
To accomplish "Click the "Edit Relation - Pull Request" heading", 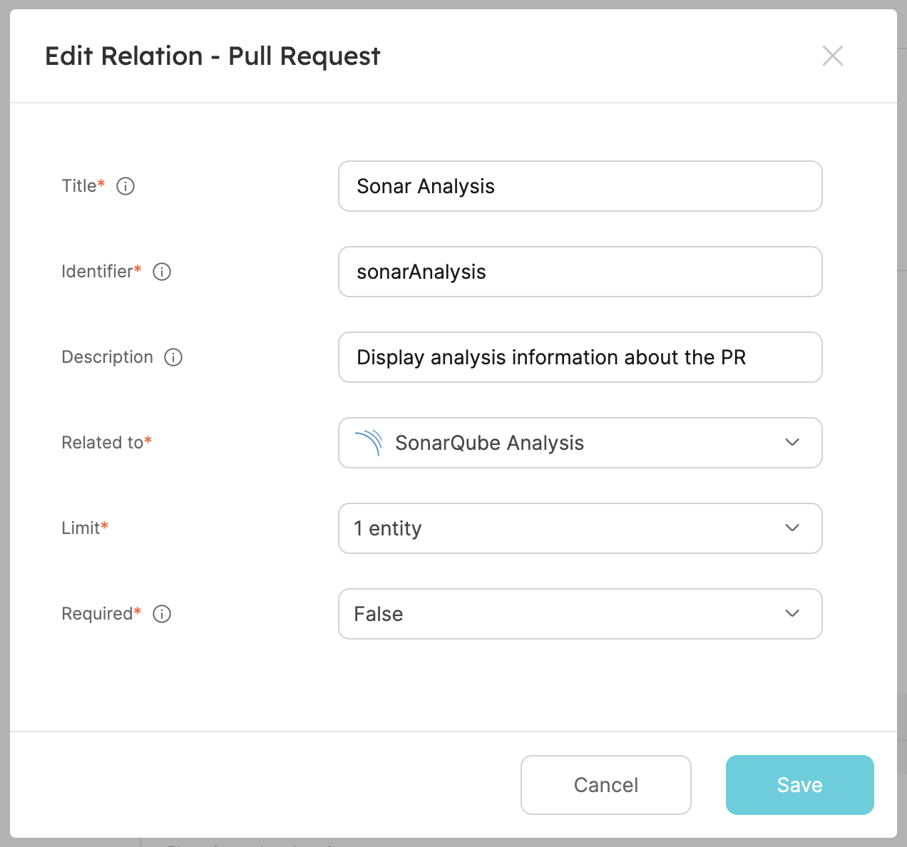I will [x=212, y=56].
